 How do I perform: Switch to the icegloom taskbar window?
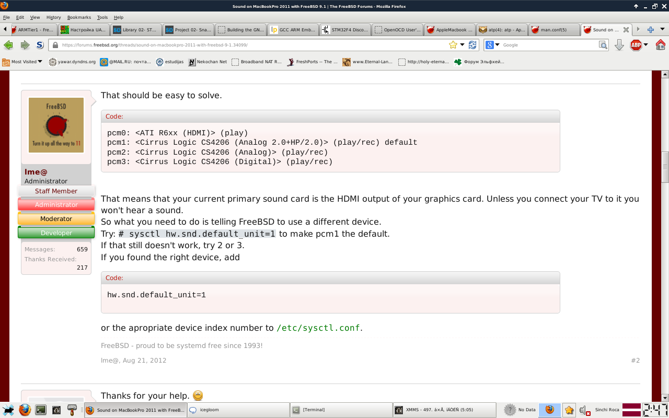tap(238, 410)
